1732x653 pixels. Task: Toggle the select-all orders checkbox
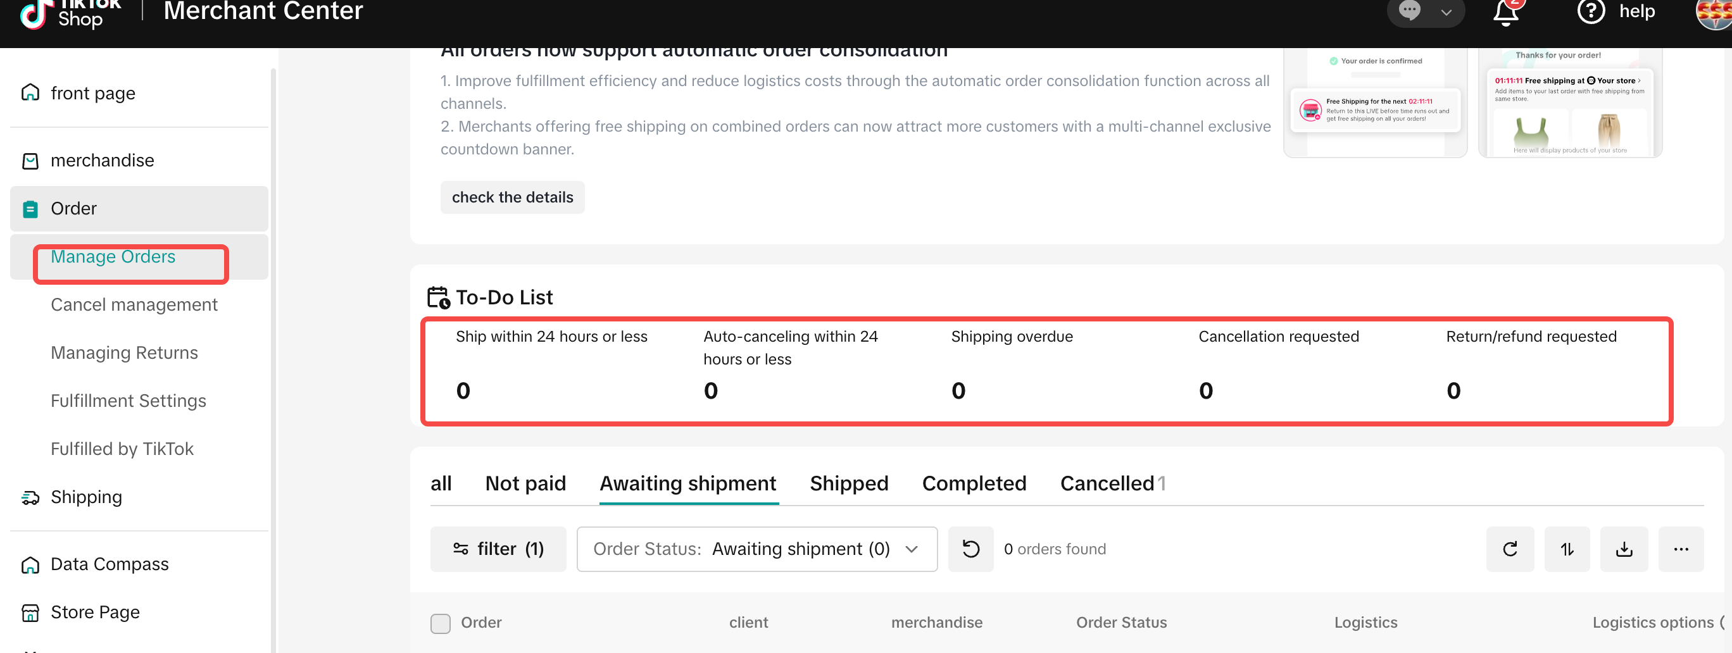(441, 623)
